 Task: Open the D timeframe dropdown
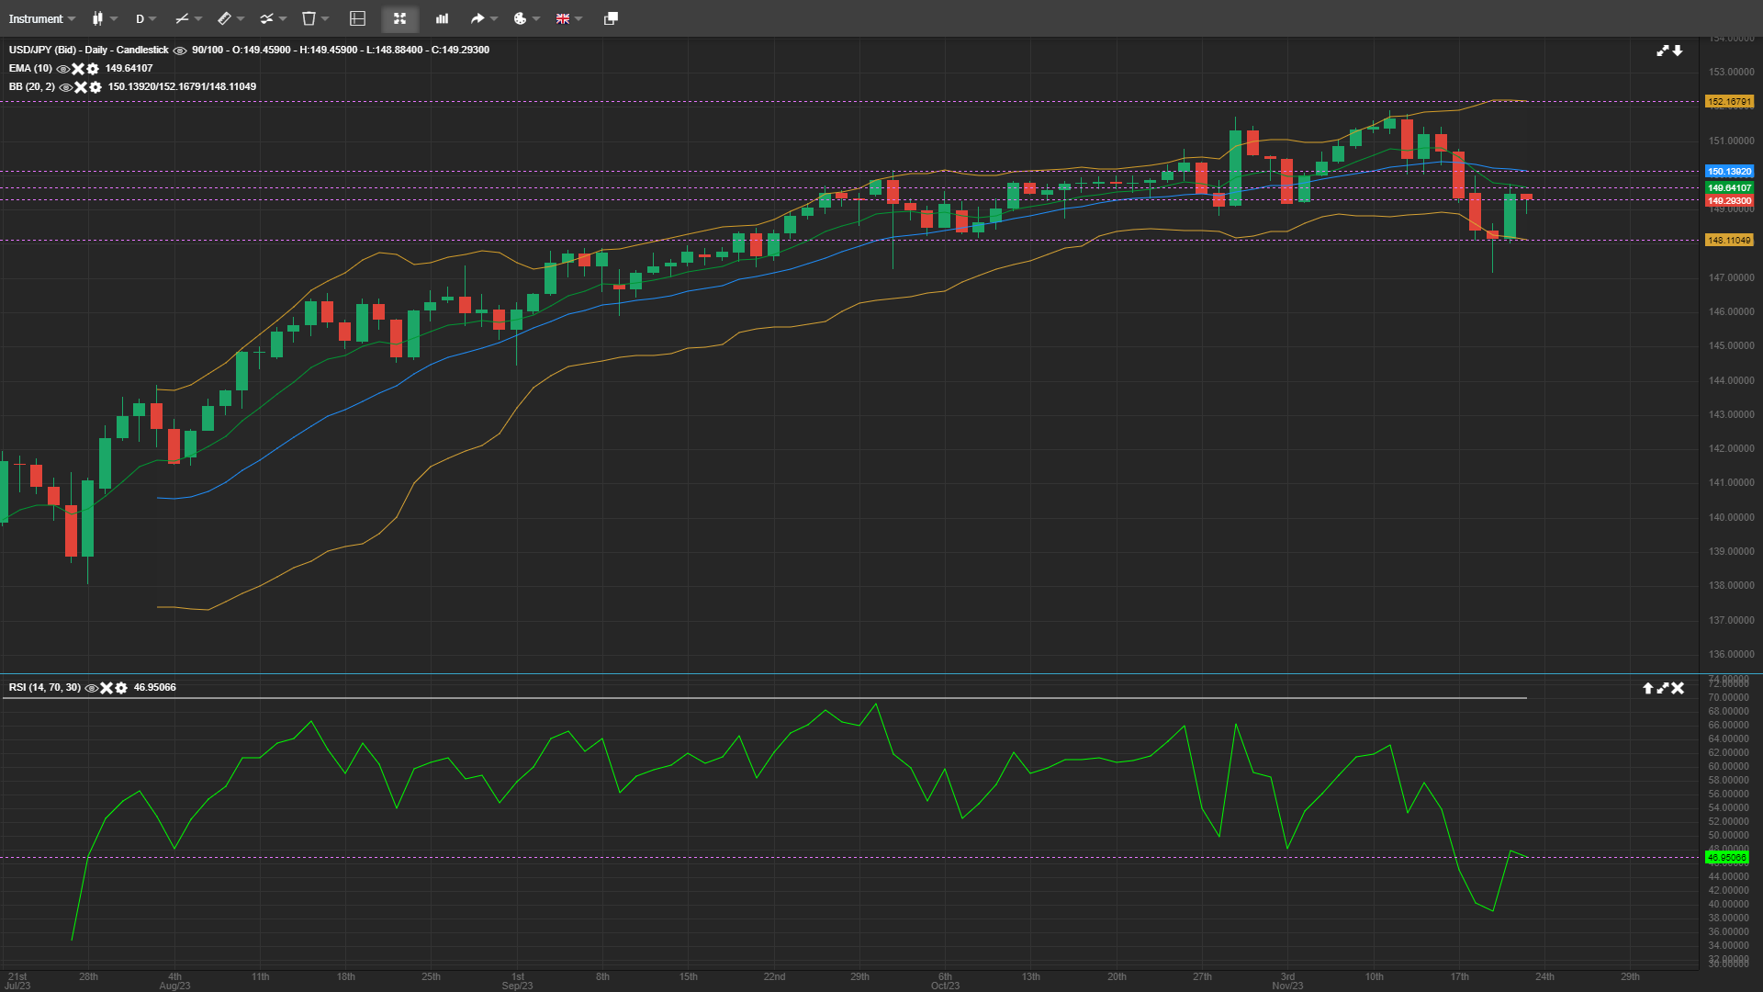[x=146, y=18]
